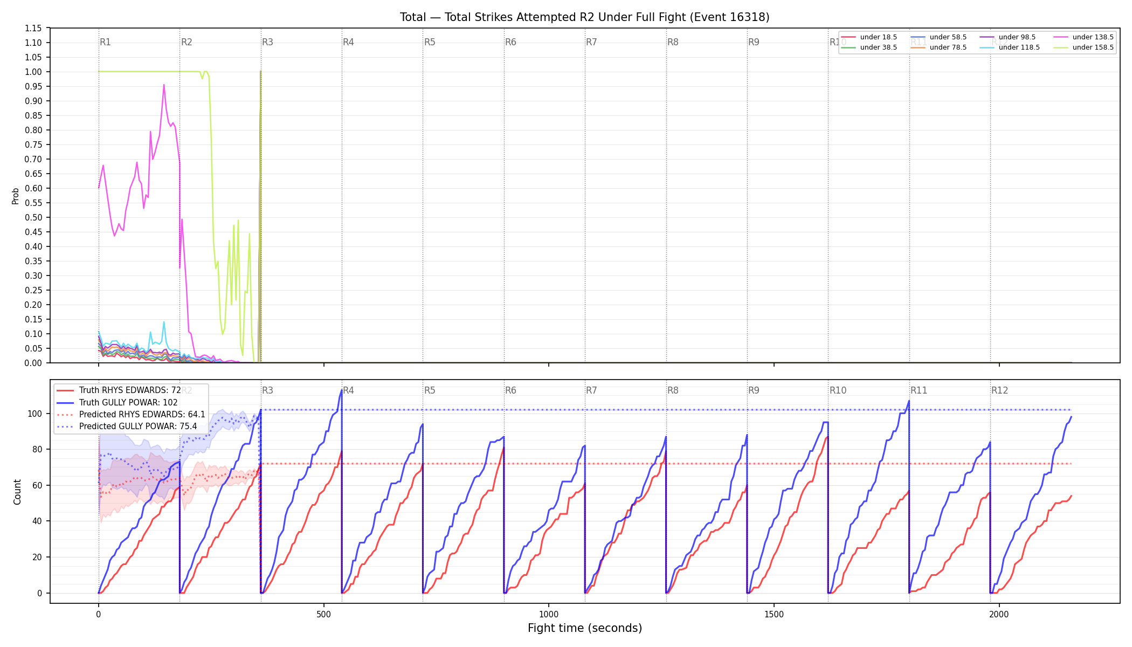Click the 1.00 tick on Prob axis
The image size is (1132, 647).
click(33, 72)
